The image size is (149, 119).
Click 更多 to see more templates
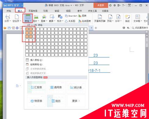76,101
